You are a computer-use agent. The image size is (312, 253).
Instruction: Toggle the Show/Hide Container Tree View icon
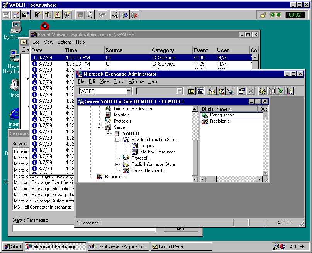(200, 91)
